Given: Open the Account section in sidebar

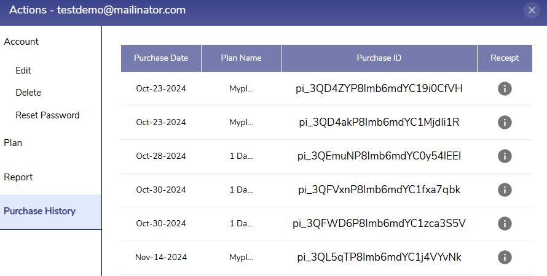Looking at the screenshot, I should (22, 42).
